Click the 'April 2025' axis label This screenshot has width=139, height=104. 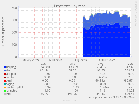[55, 60]
